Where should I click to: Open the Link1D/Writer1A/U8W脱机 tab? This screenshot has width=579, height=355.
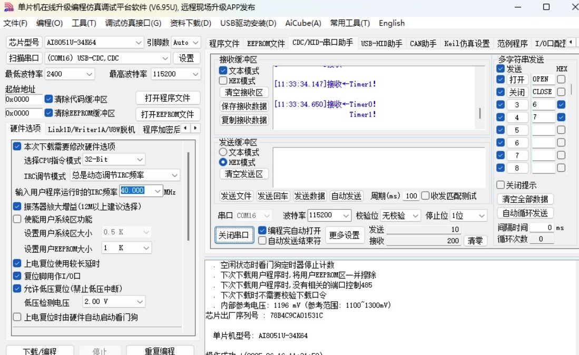[91, 130]
